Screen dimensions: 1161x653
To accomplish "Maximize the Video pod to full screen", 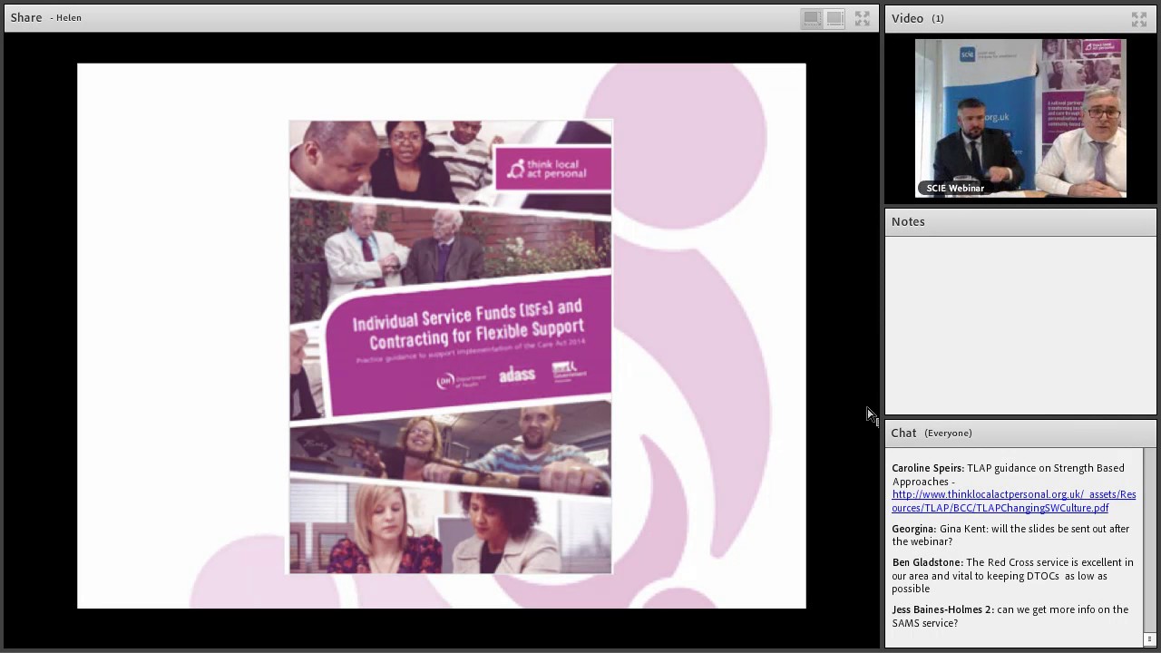I will 1139,18.
